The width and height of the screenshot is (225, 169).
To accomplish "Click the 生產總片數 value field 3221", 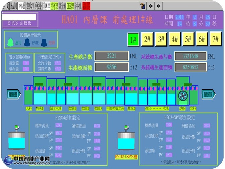I will coord(111,56).
